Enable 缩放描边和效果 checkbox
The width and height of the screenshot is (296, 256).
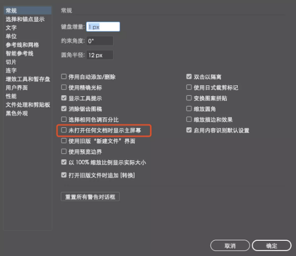click(189, 120)
